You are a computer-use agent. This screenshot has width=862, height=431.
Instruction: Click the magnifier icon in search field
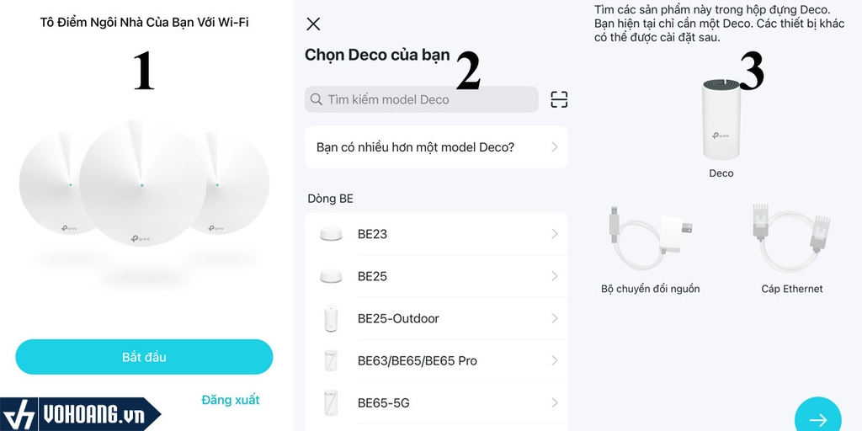[x=317, y=99]
